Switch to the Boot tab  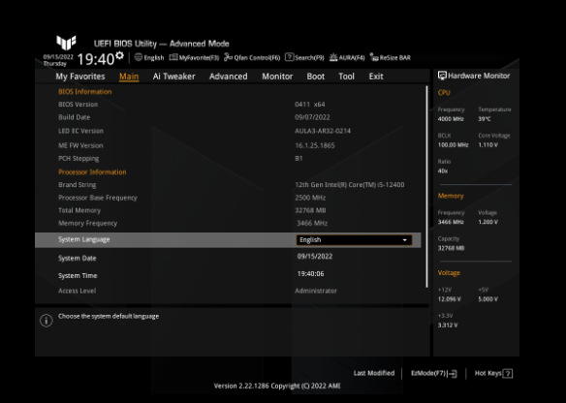click(x=316, y=77)
